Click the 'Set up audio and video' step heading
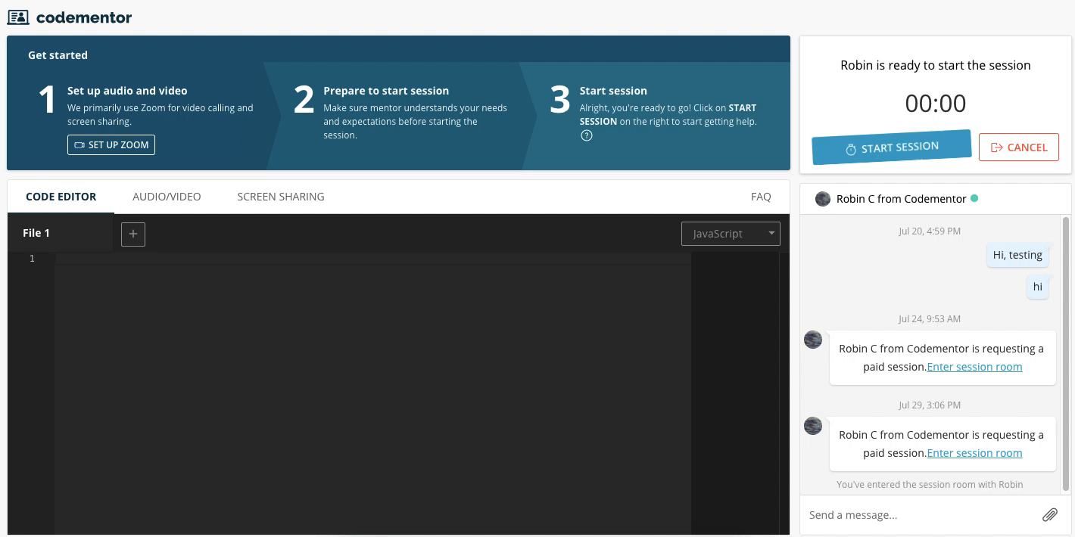 click(127, 91)
